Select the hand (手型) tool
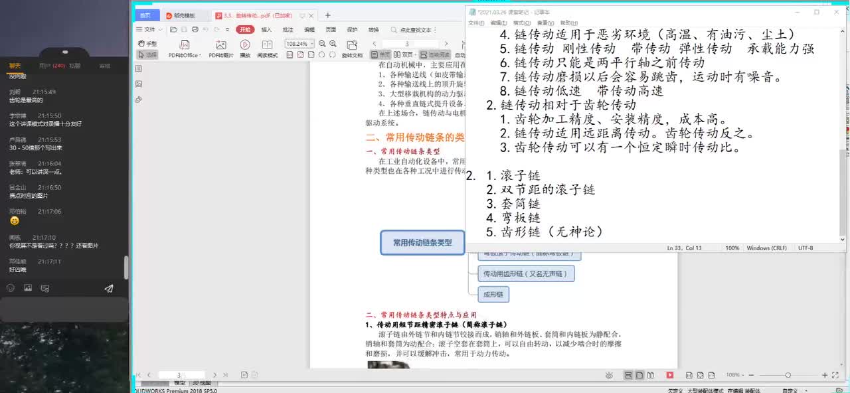Screen dimensions: 850x393 pyautogui.click(x=147, y=44)
